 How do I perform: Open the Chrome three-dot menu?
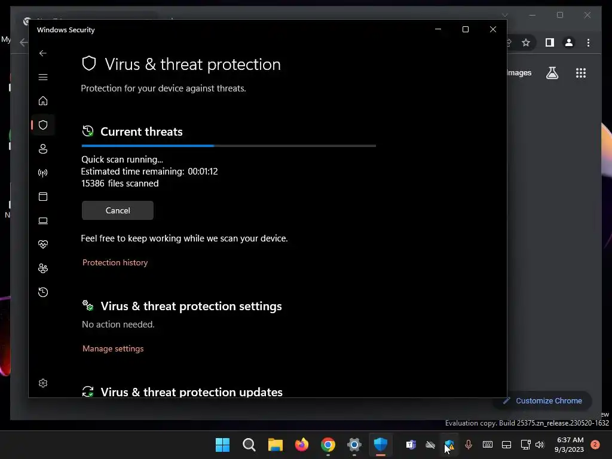588,42
